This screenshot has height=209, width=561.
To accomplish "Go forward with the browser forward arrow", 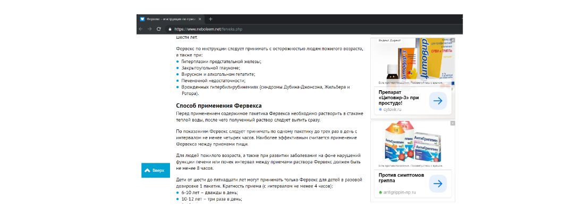I will (x=150, y=29).
